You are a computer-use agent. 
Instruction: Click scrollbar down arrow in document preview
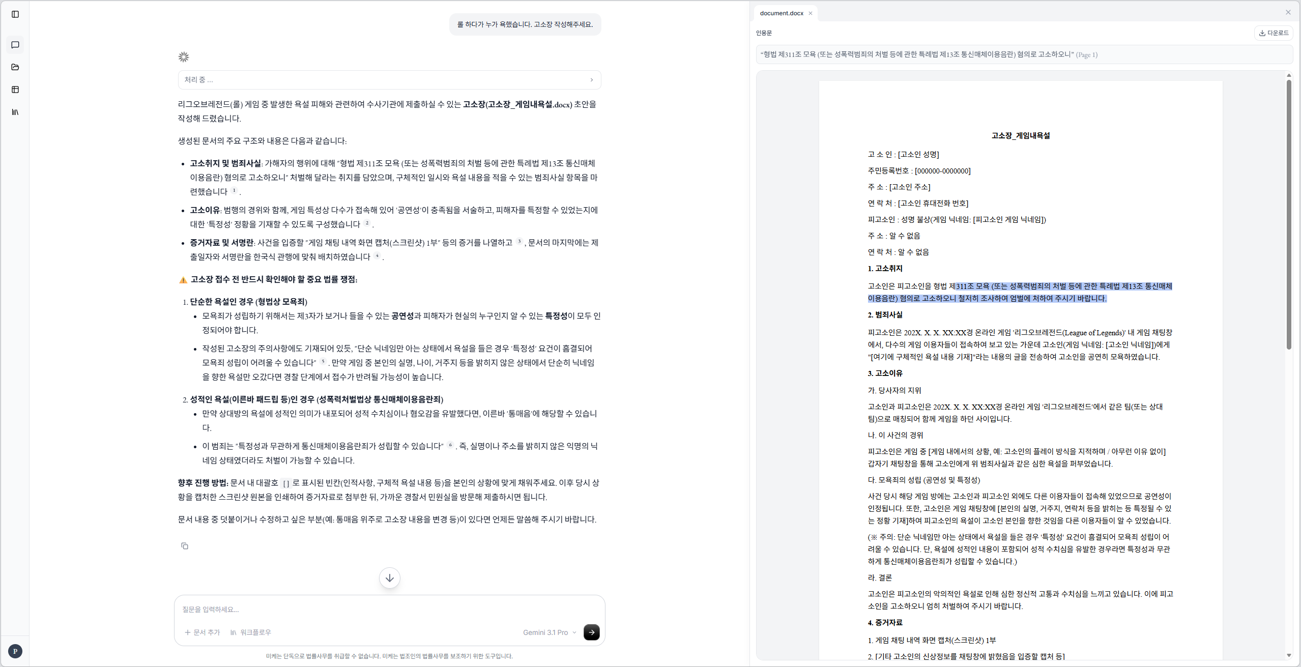coord(1289,655)
